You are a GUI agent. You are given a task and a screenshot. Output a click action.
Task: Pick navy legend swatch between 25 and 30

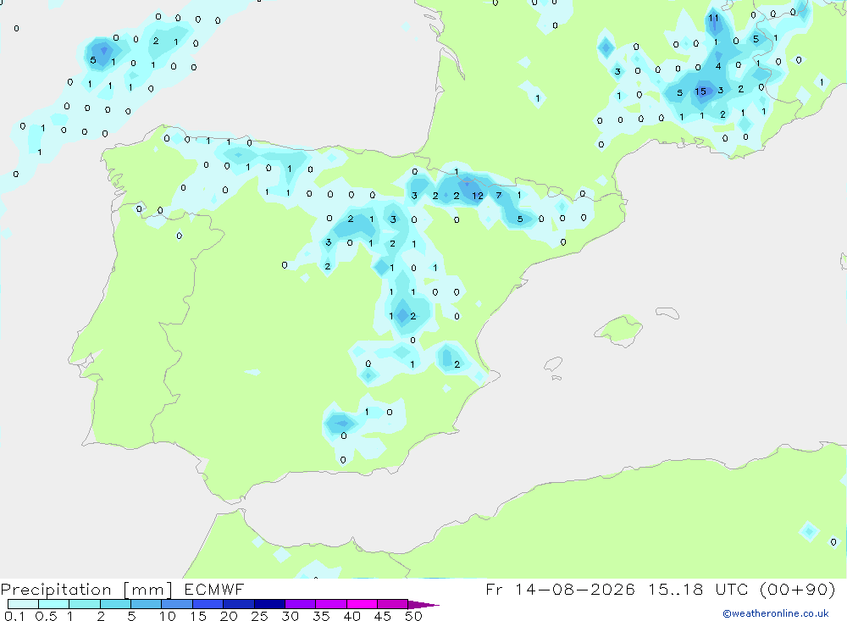click(x=269, y=604)
